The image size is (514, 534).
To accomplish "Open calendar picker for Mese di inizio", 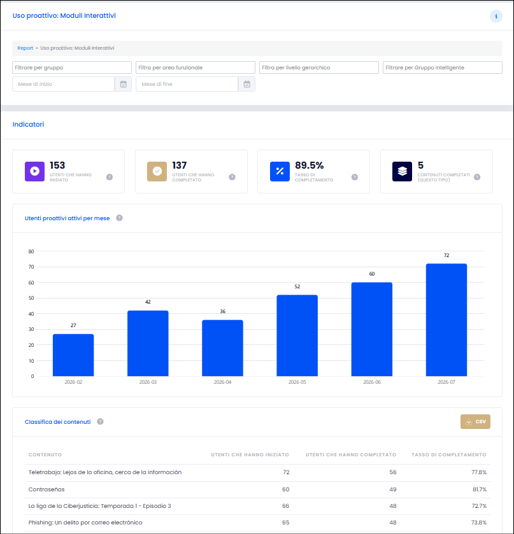I will (x=124, y=84).
